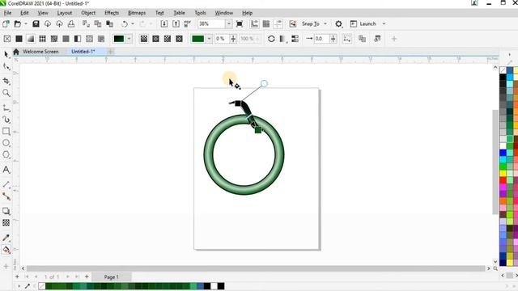Open the Undo history dropdown arrow
Image resolution: width=518 pixels, height=291 pixels.
133,23
